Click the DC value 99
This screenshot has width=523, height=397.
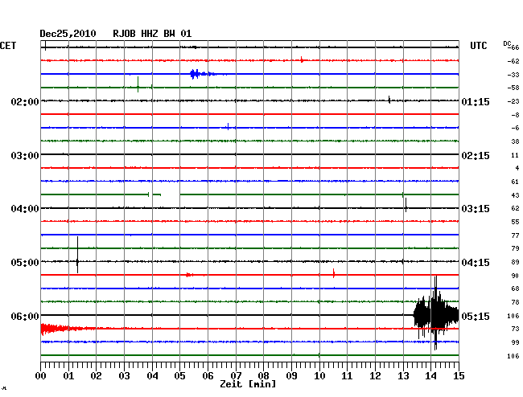515,342
